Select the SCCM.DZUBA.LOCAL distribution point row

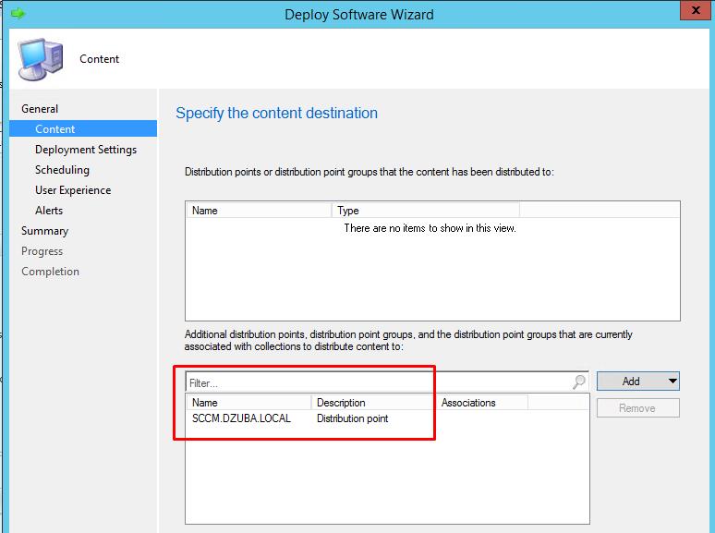[242, 418]
